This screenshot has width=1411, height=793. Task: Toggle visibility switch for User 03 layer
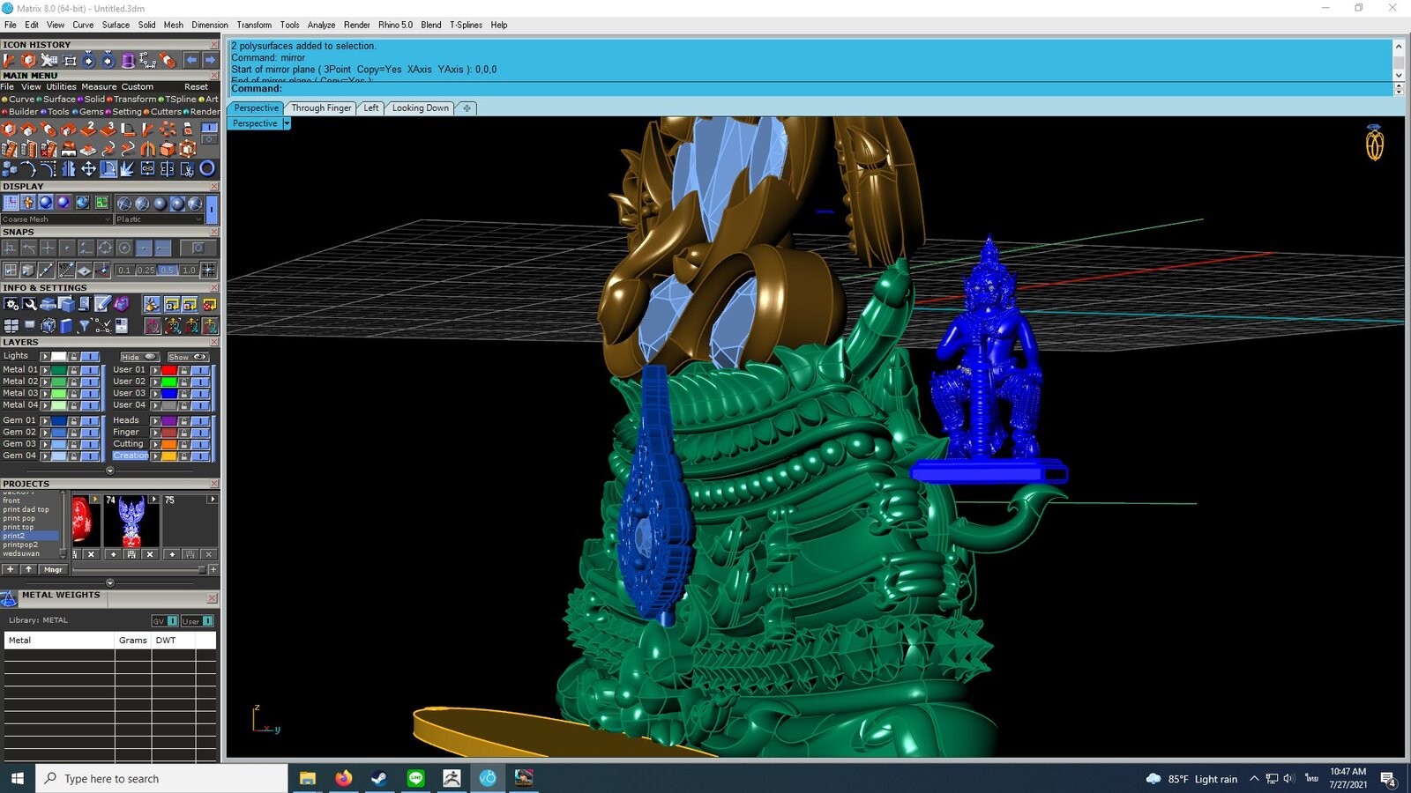click(200, 393)
